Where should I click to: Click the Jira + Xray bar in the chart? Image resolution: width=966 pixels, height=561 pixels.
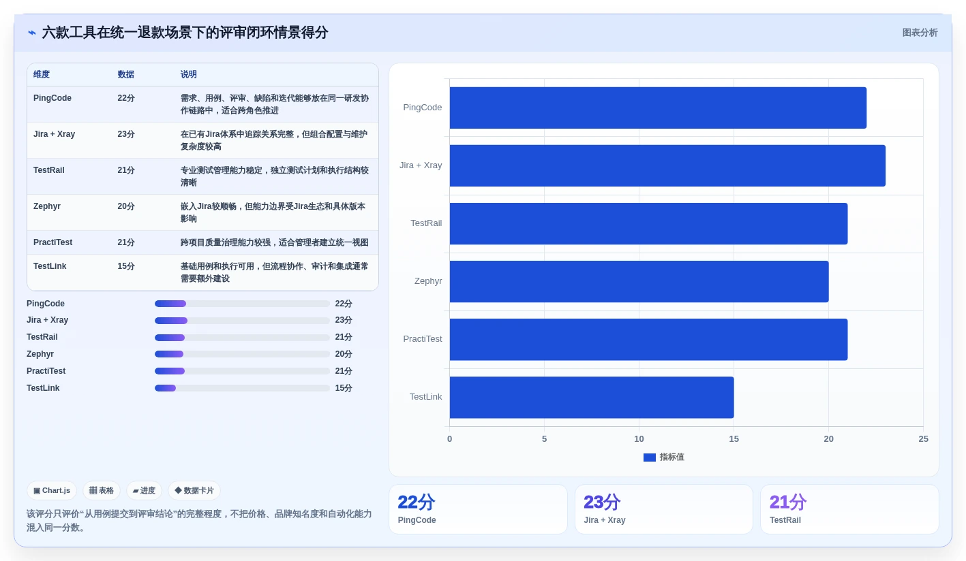point(667,165)
